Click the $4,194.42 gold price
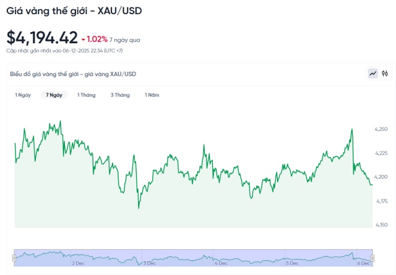396x275 pixels. tap(42, 38)
